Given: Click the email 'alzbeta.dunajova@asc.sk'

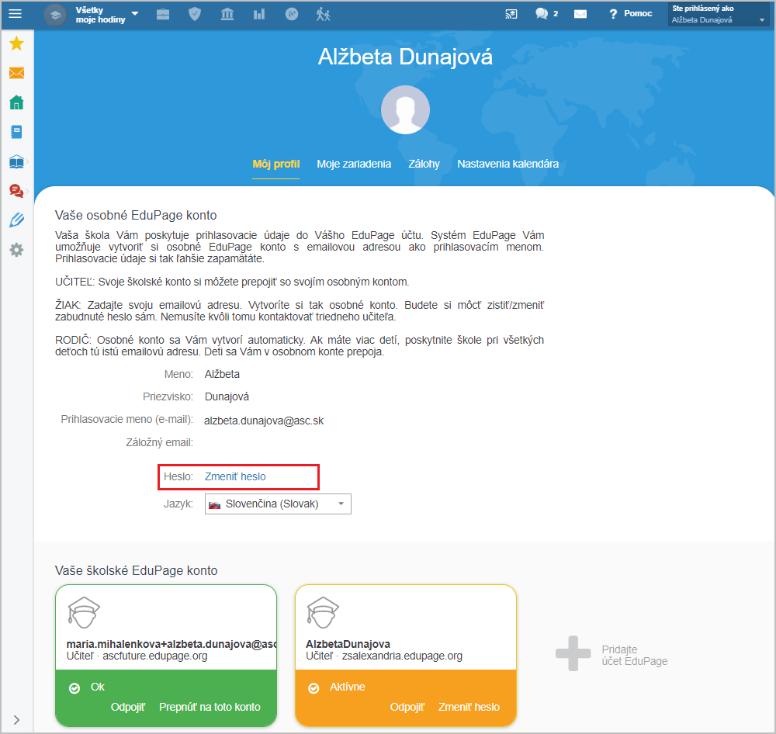Looking at the screenshot, I should pos(264,421).
